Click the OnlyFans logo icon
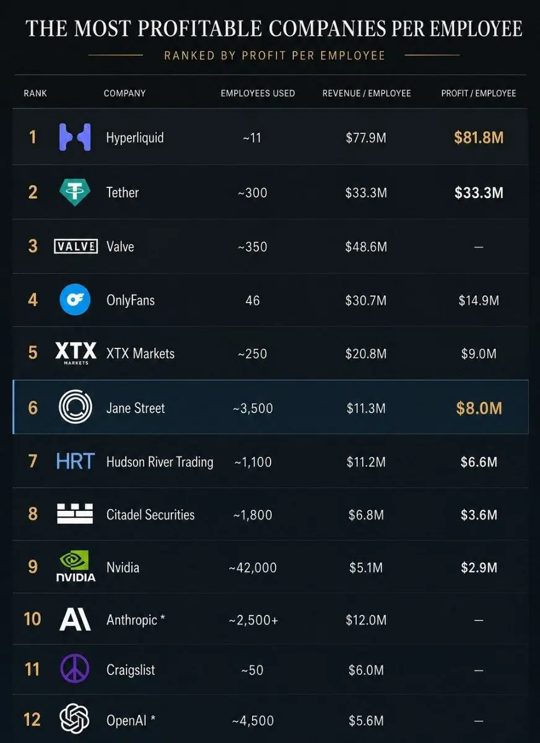The height and width of the screenshot is (743, 540). tap(75, 300)
